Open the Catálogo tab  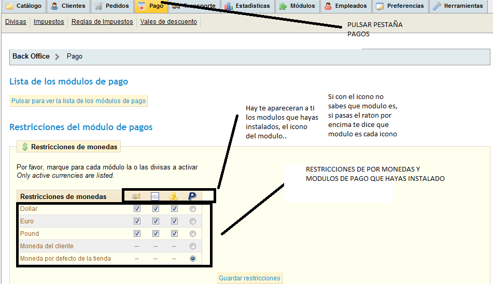pyautogui.click(x=24, y=6)
